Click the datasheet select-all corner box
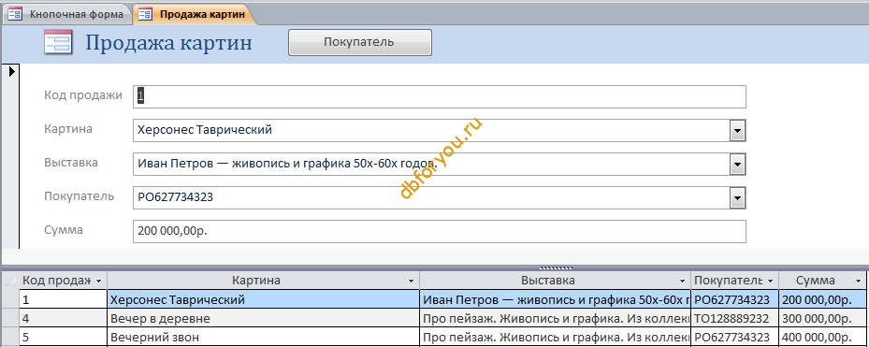Viewport: 869px width, 347px height. 10,281
